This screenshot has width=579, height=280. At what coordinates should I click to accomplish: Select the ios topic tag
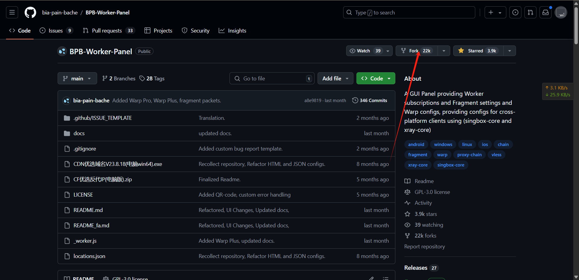coord(485,145)
